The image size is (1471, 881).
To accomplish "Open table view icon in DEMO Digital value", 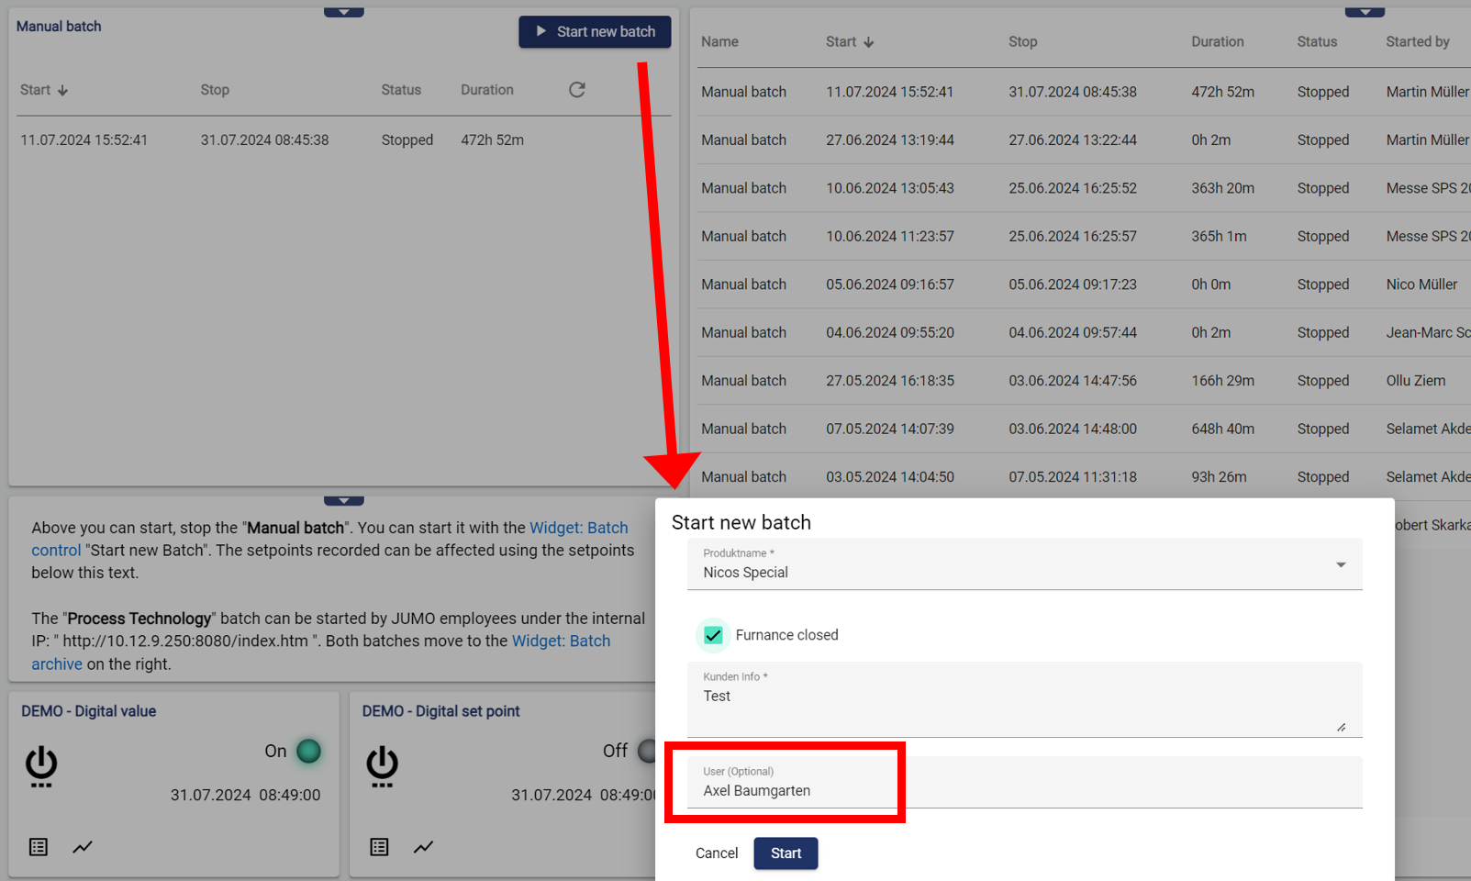I will click(39, 847).
